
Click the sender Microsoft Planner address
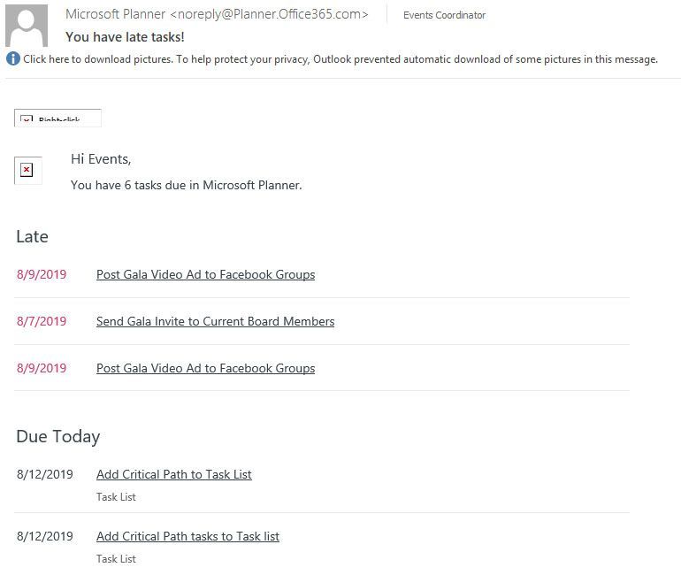[x=217, y=14]
